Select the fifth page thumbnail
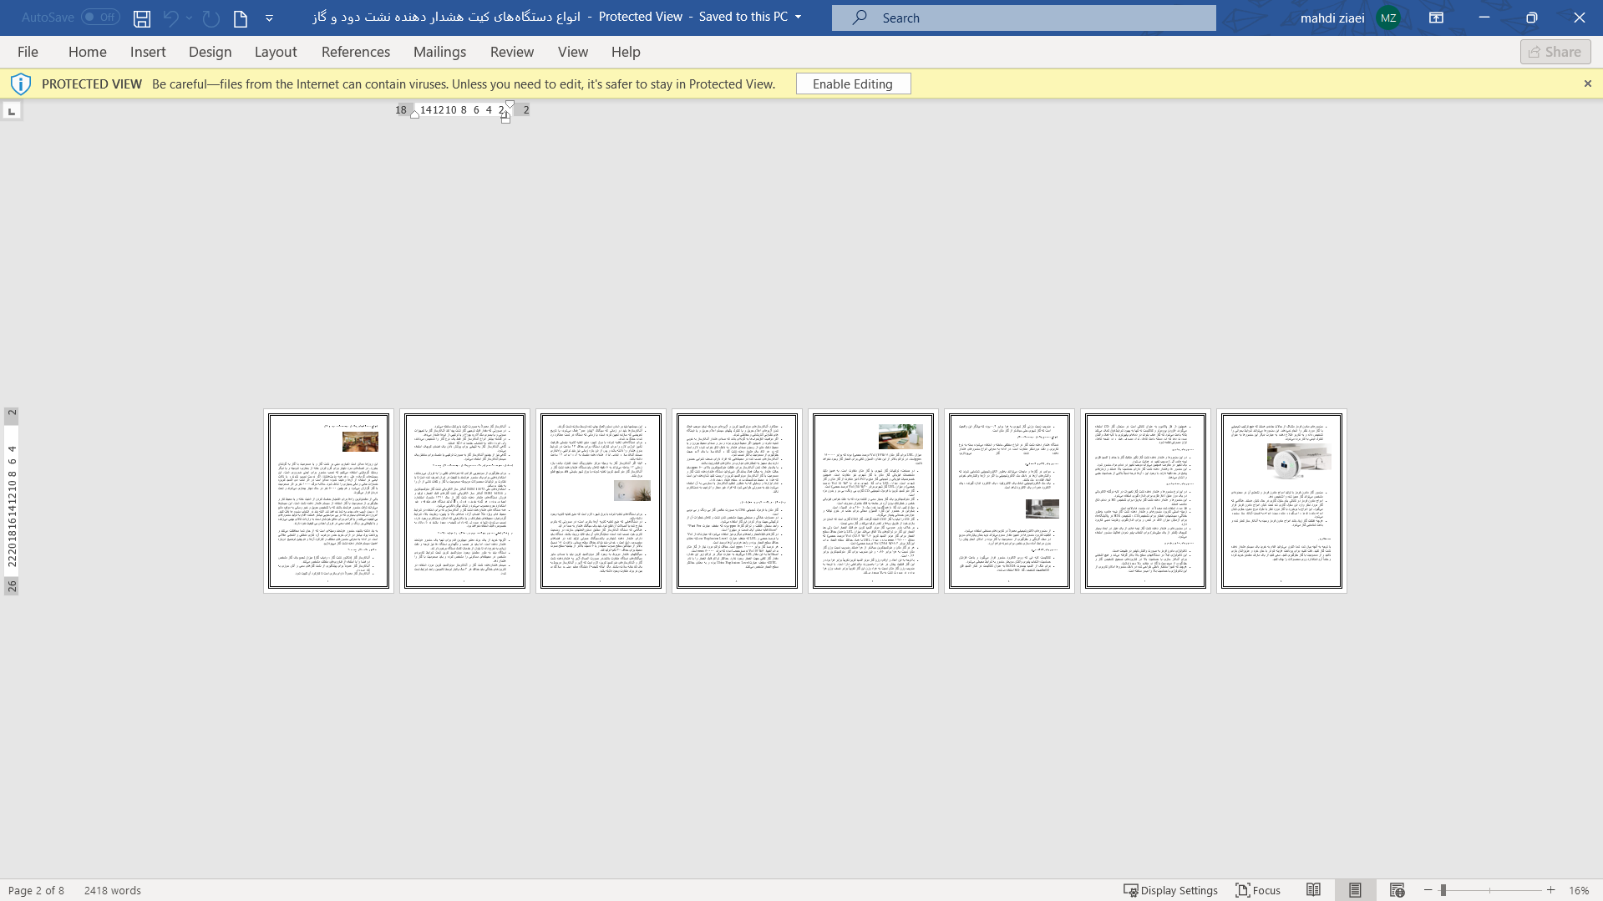The height and width of the screenshot is (901, 1603). pos(873,501)
